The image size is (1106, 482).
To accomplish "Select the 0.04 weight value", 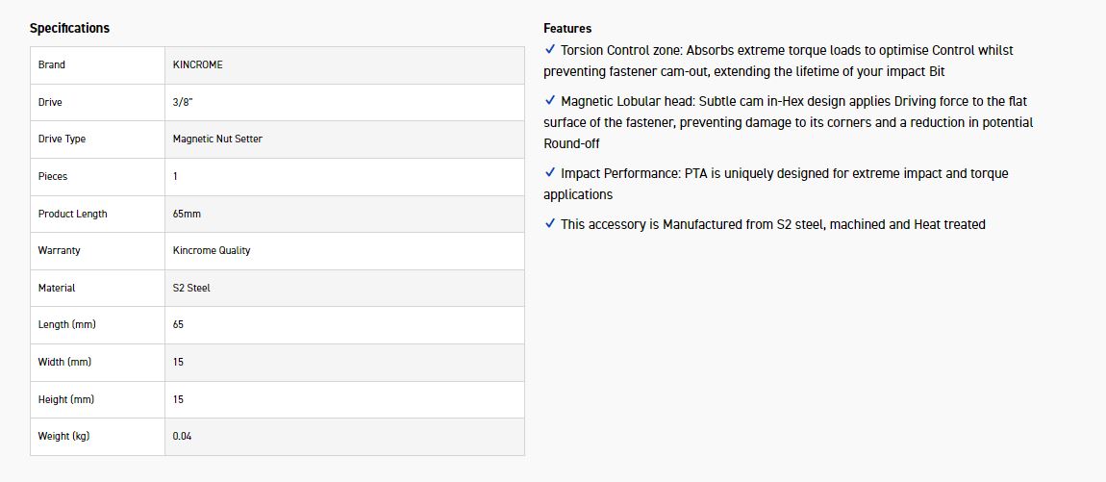I will pyautogui.click(x=183, y=436).
